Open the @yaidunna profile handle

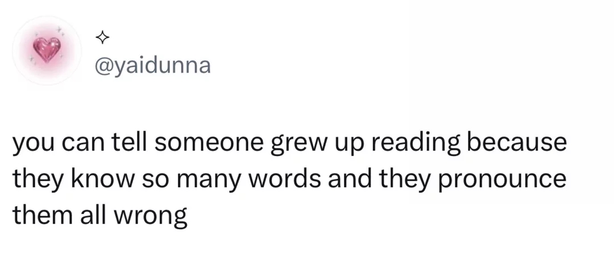(x=152, y=66)
